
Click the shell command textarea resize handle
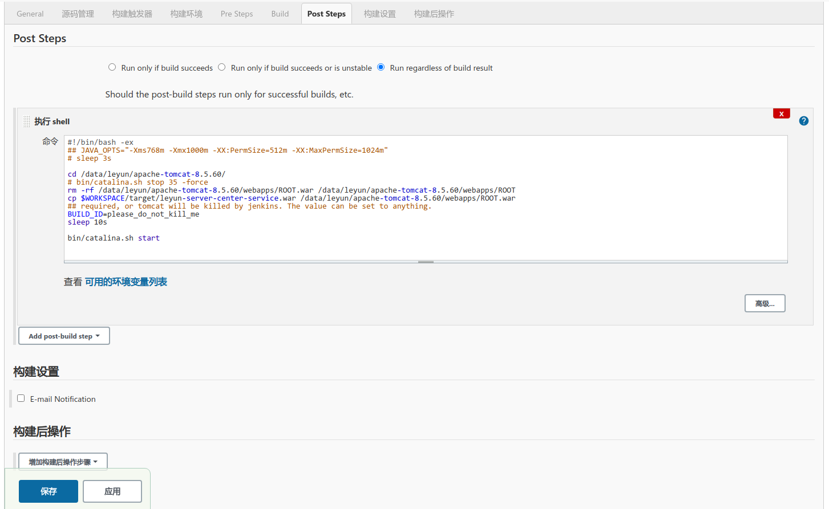(426, 262)
